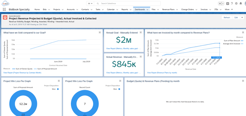The image size is (246, 116).
Task: Open the Revenue Plans tab
Action: [x=168, y=9]
